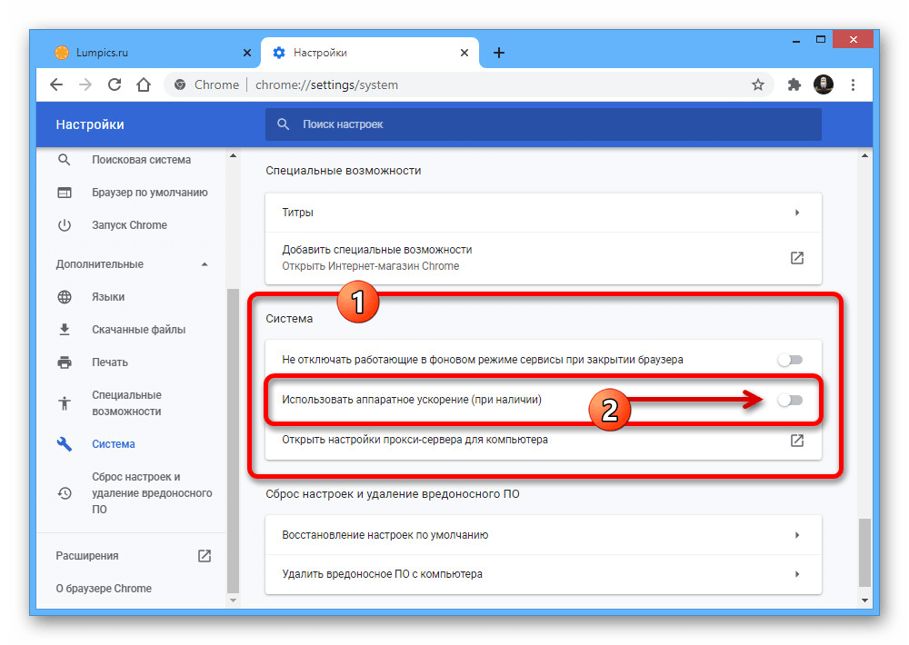Click Удалить вредоносное ПО с компьютера row
Image resolution: width=909 pixels, height=645 pixels.
click(544, 574)
